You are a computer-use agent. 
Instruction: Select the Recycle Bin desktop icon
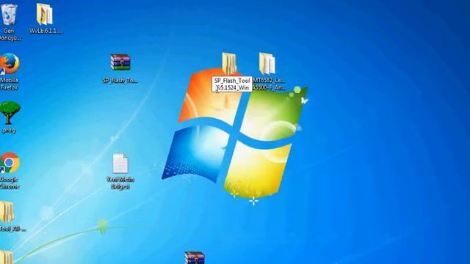9,14
